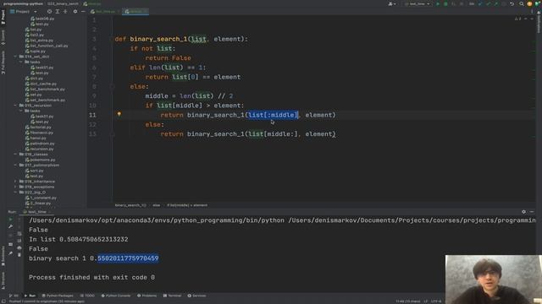Screen dimensions: 542x304
Task: Click 'if list[middle] > element' breadcrumb
Action: [187, 205]
